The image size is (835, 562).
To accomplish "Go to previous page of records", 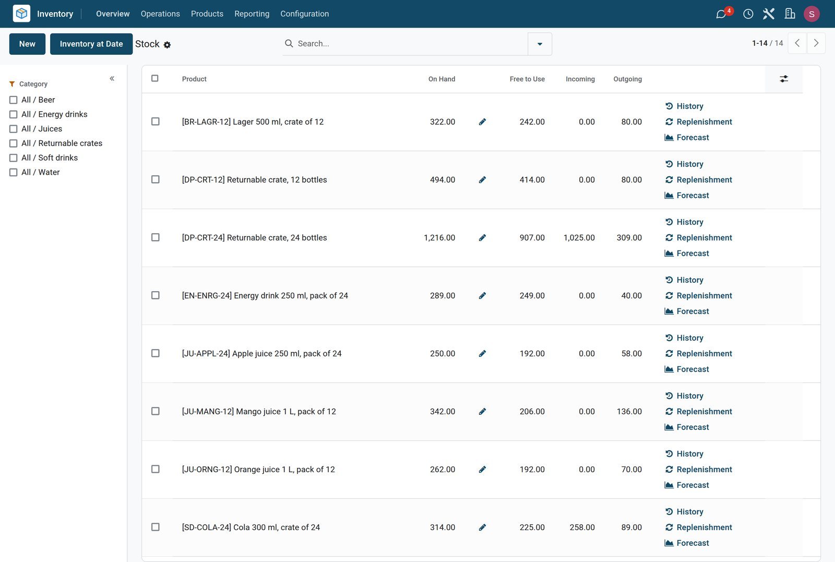I will coord(797,43).
